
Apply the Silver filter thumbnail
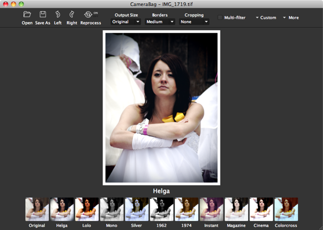coord(136,209)
